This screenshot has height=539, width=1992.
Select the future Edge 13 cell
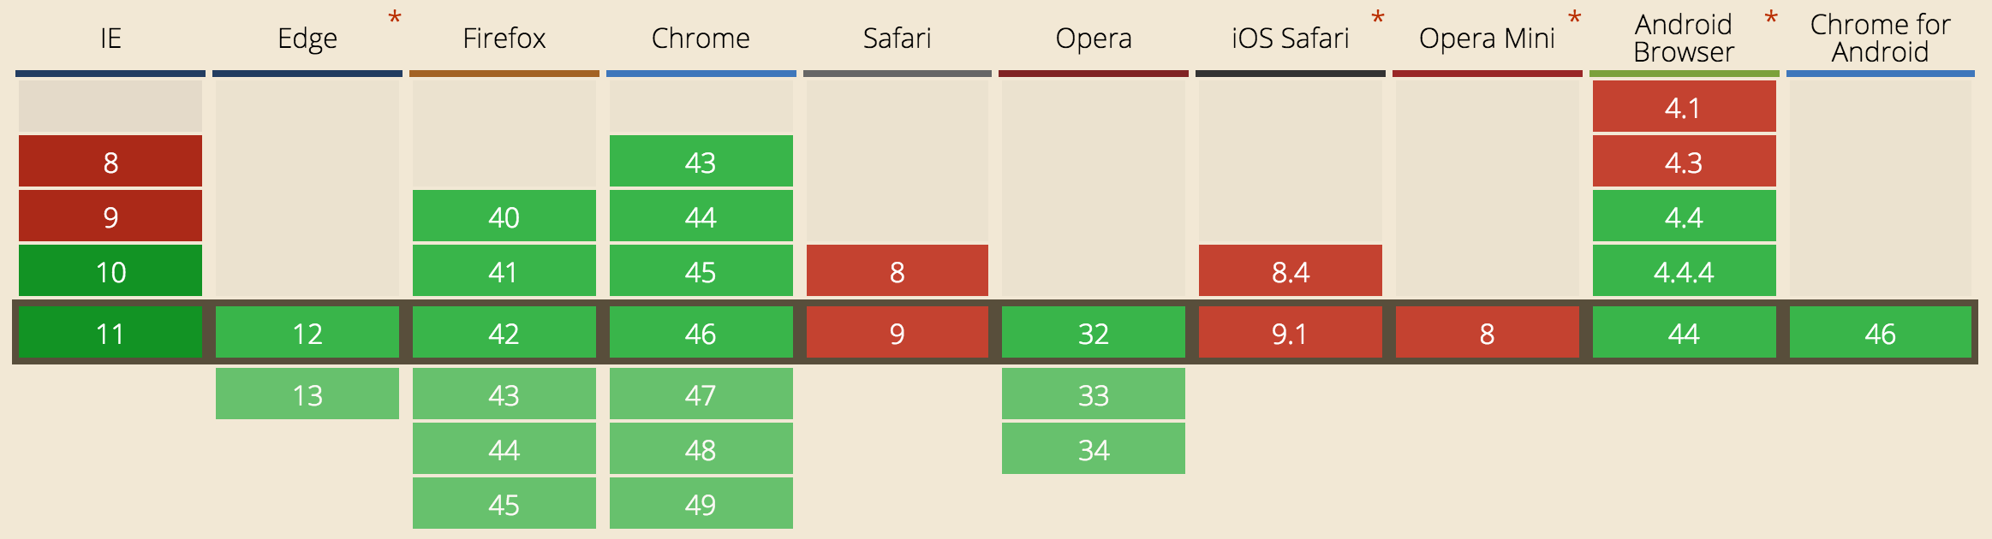pyautogui.click(x=307, y=394)
